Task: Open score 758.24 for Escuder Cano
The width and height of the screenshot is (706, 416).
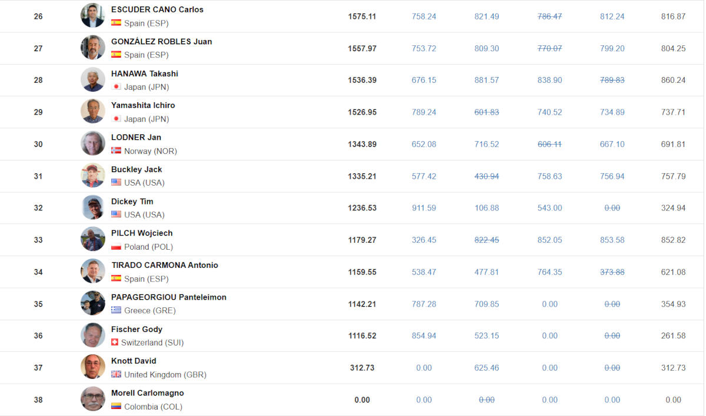Action: tap(424, 16)
